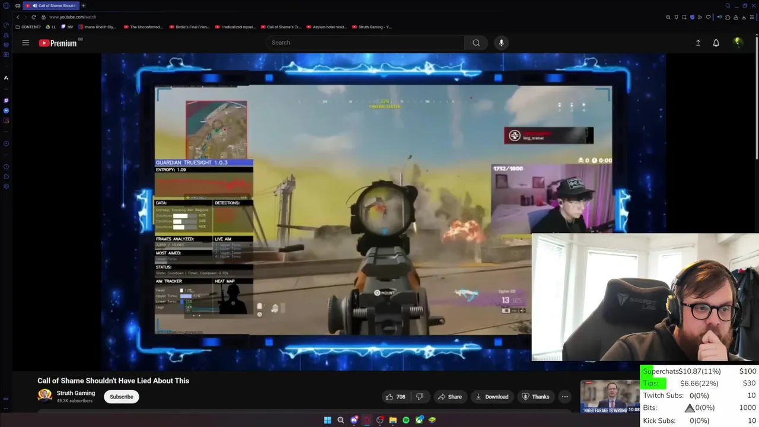Dislike the video
This screenshot has height=427, width=759.
(420, 397)
